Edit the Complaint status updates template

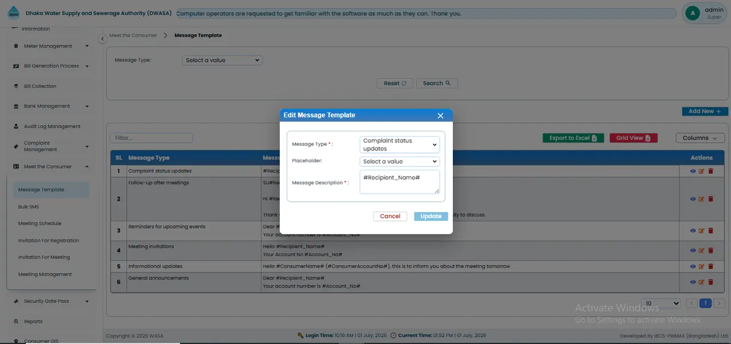[702, 171]
